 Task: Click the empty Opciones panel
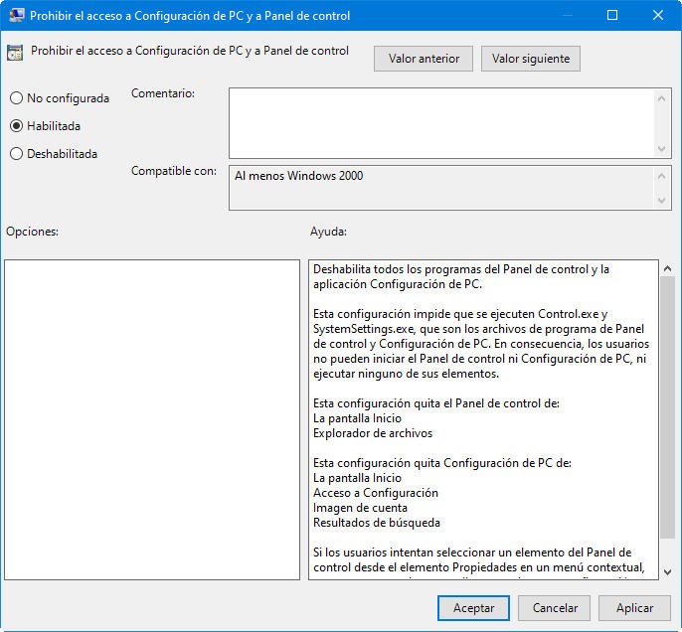pyautogui.click(x=152, y=420)
